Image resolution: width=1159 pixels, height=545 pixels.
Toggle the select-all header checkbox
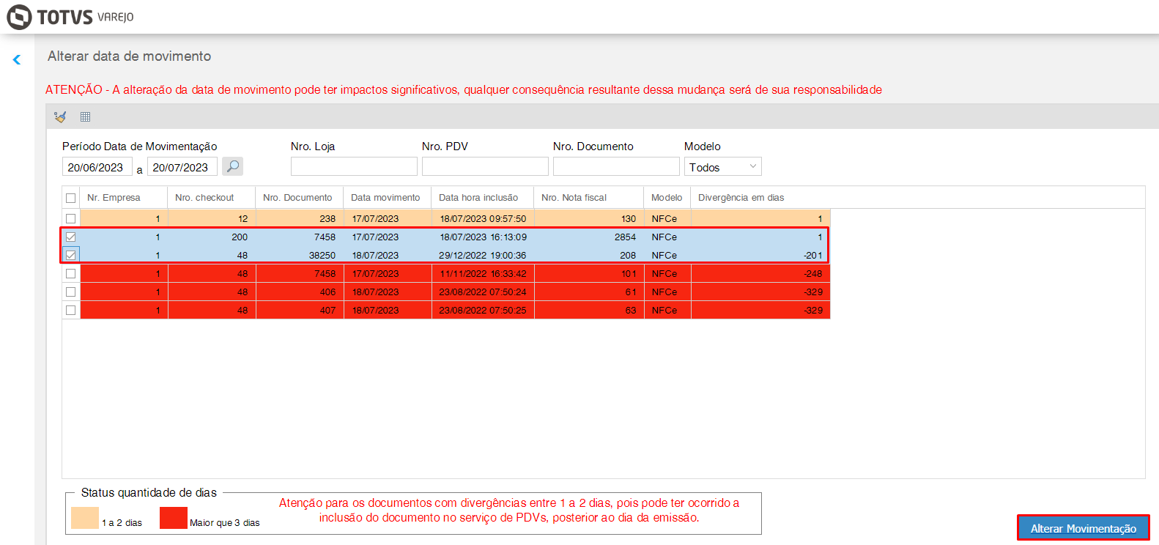[x=70, y=198]
